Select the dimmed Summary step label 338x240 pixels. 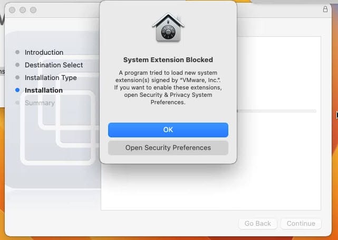tap(40, 103)
